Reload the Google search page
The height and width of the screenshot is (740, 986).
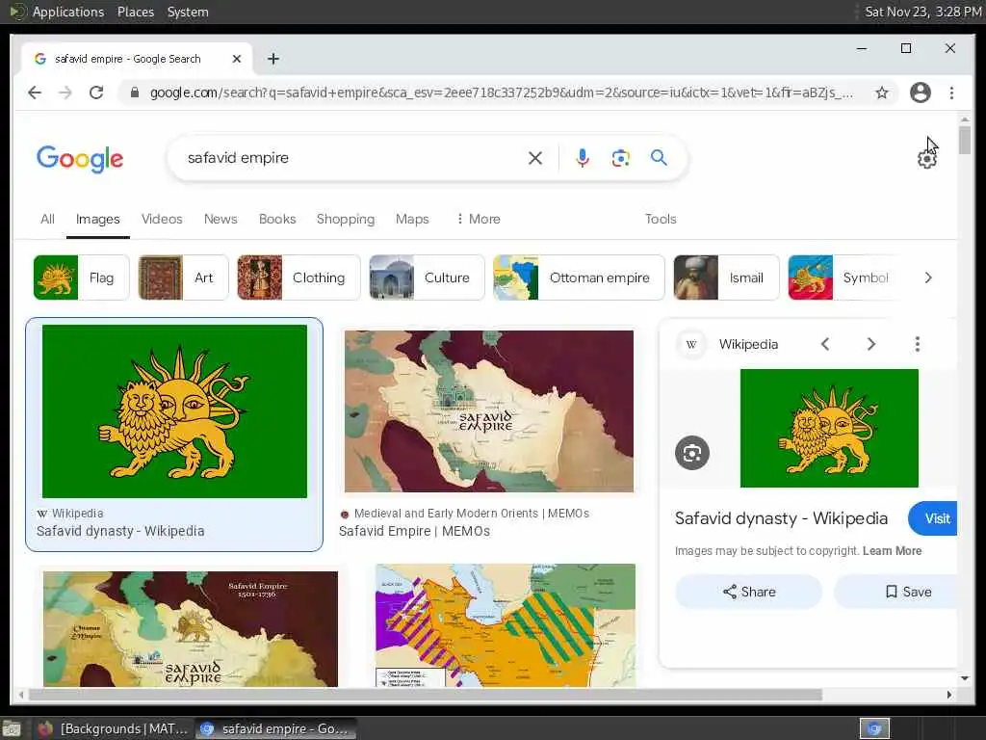point(96,92)
